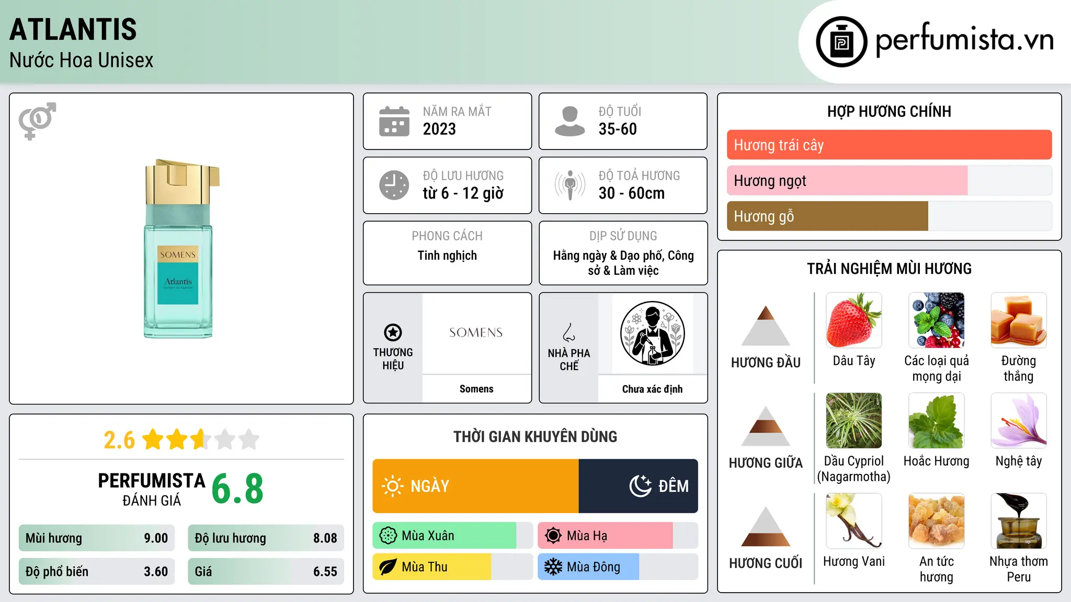Select the Nhựa thơm Peru note image
This screenshot has height=602, width=1071.
tap(1019, 521)
